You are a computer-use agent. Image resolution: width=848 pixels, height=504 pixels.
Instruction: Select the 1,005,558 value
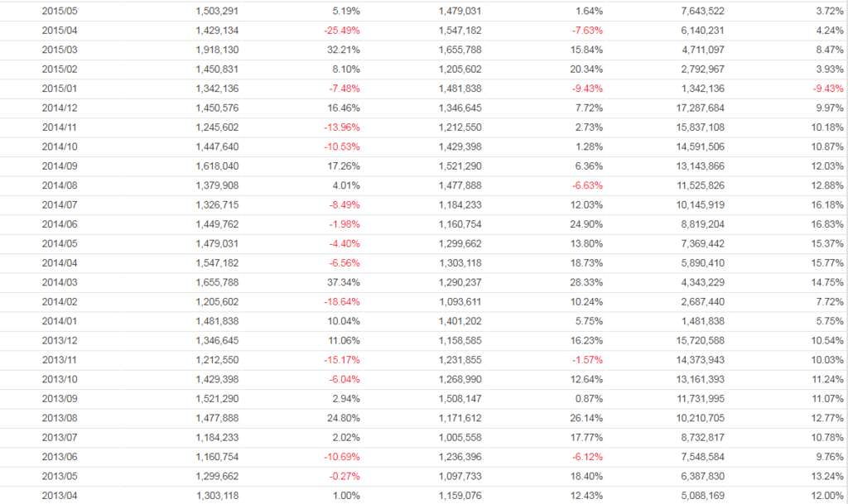[458, 437]
